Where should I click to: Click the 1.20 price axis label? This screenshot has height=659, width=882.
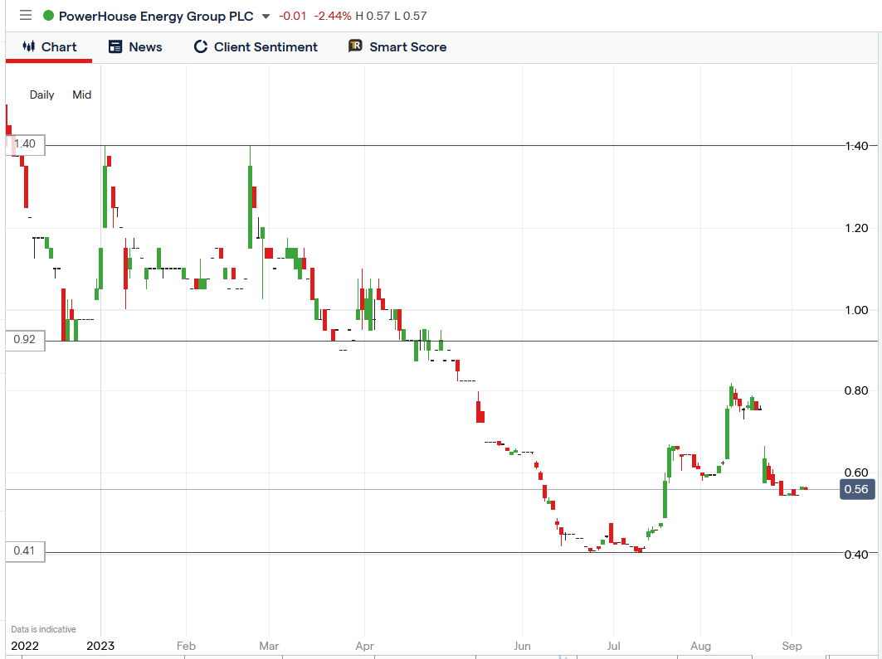856,228
